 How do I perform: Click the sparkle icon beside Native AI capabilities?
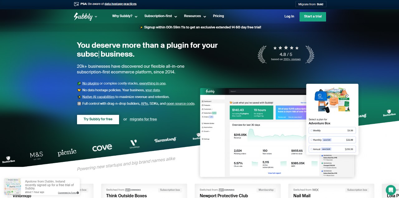pos(79,97)
